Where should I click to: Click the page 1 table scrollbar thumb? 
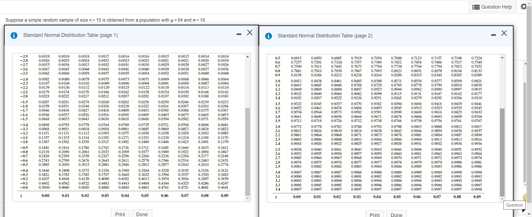click(248, 152)
